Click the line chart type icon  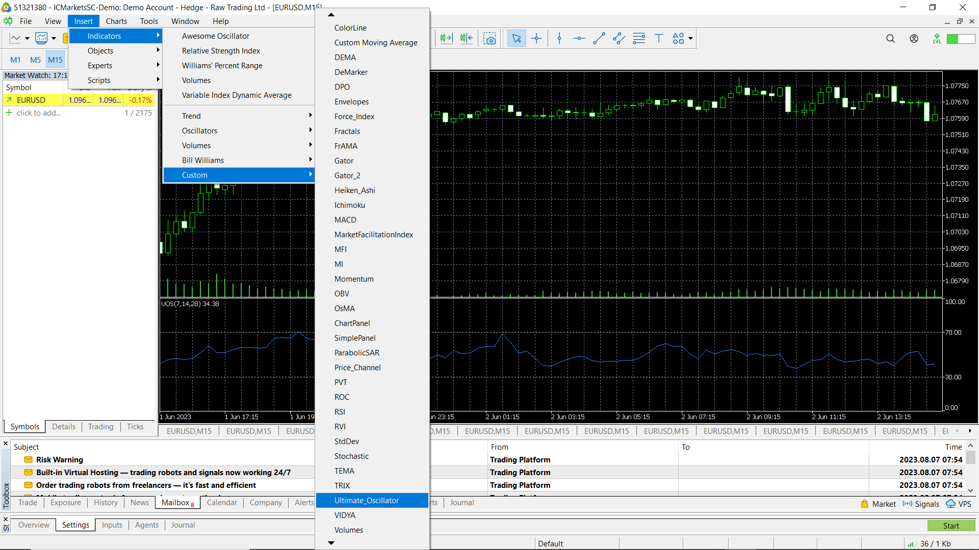coord(15,38)
